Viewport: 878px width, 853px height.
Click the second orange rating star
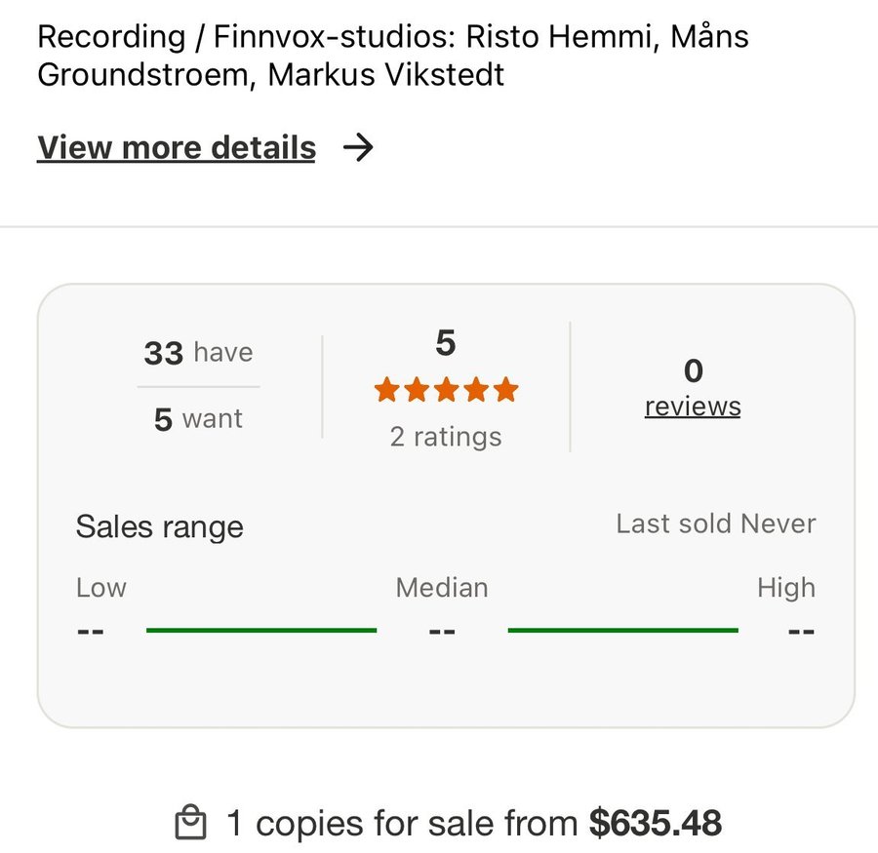(x=417, y=391)
